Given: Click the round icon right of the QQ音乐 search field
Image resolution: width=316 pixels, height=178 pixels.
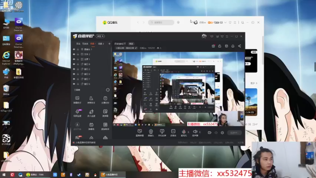Looking at the screenshot, I should [178, 23].
